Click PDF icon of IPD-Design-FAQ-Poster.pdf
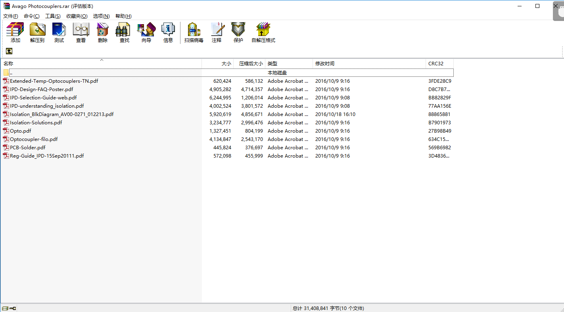Image resolution: width=564 pixels, height=312 pixels. click(x=6, y=89)
